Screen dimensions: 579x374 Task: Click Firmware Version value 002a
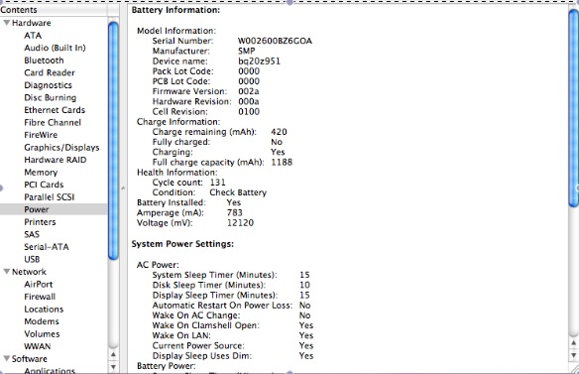(x=249, y=91)
